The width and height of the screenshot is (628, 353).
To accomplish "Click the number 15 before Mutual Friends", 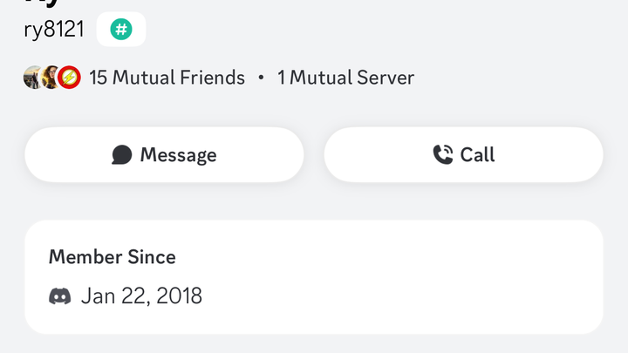I will point(98,78).
